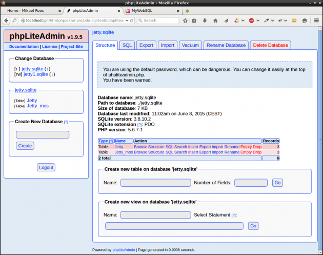Open the Export tab
Viewport: 323px width, 255px height.
(x=146, y=45)
